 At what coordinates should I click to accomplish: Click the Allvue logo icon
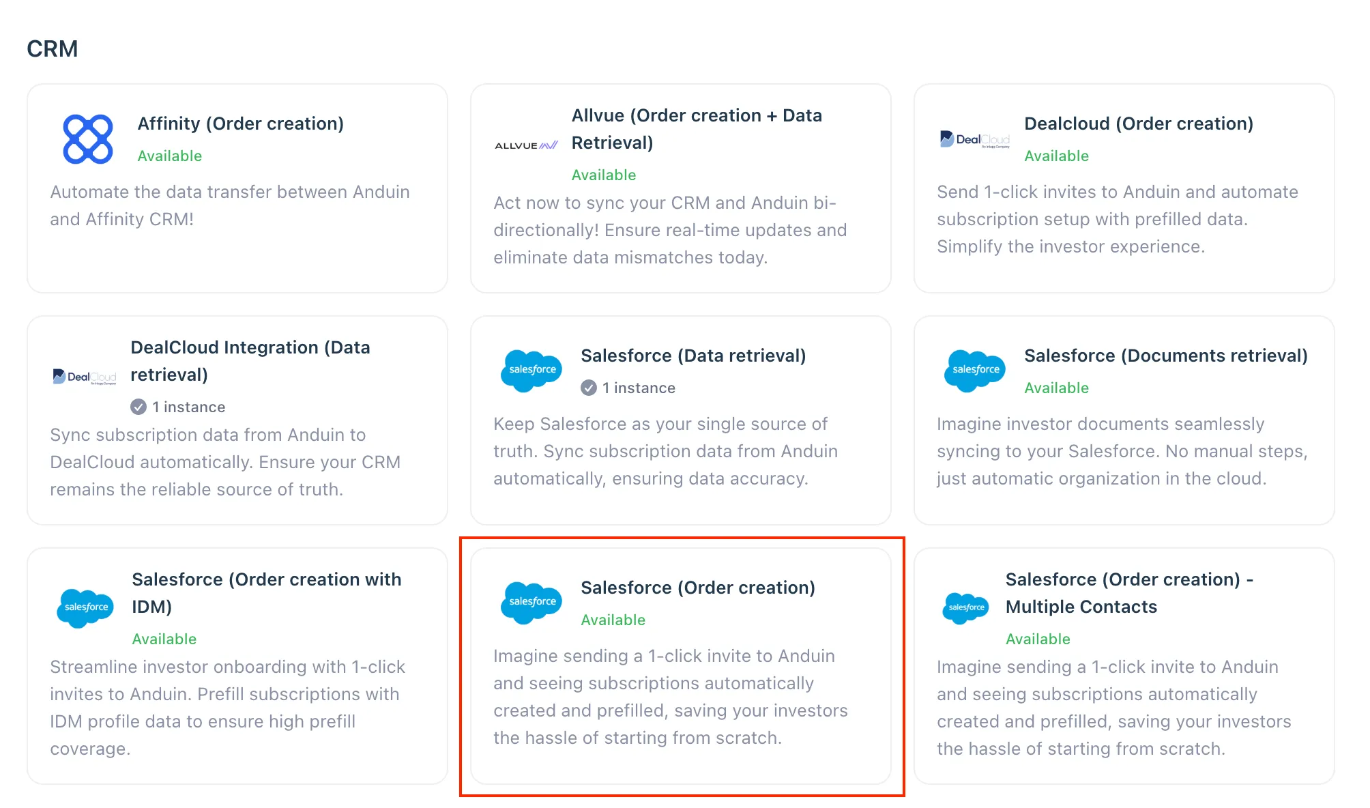click(526, 145)
